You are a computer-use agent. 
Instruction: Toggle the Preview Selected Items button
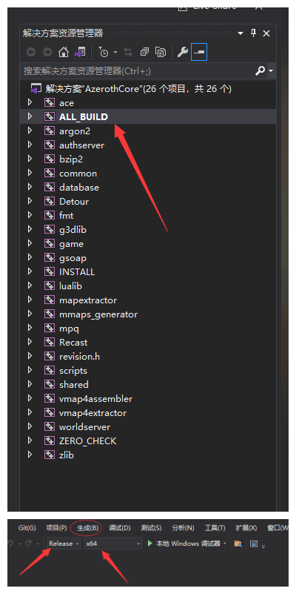pyautogui.click(x=199, y=52)
